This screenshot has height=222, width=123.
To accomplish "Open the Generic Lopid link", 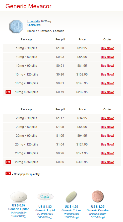I will (45, 210).
